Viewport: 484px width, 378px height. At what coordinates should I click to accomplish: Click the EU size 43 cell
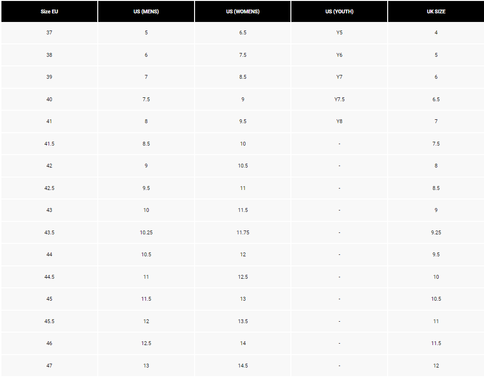click(x=50, y=210)
